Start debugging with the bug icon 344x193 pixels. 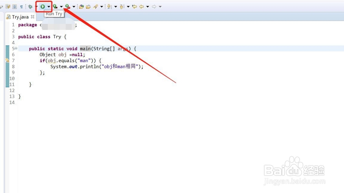pyautogui.click(x=30, y=7)
